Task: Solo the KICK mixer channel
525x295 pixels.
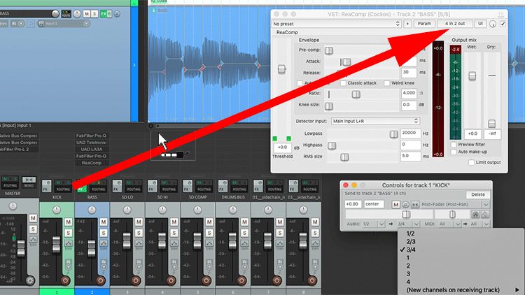Action: click(x=69, y=233)
